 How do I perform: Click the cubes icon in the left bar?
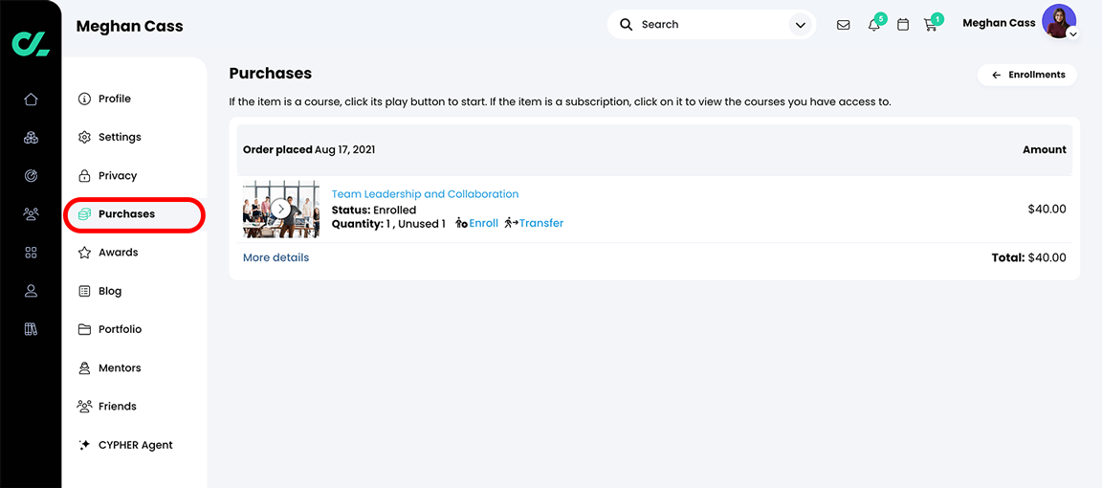point(31,138)
